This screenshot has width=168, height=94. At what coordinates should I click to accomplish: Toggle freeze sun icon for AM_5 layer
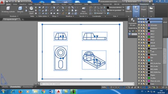pyautogui.click(x=141, y=37)
